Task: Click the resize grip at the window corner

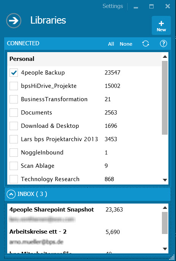Action: (173, 258)
